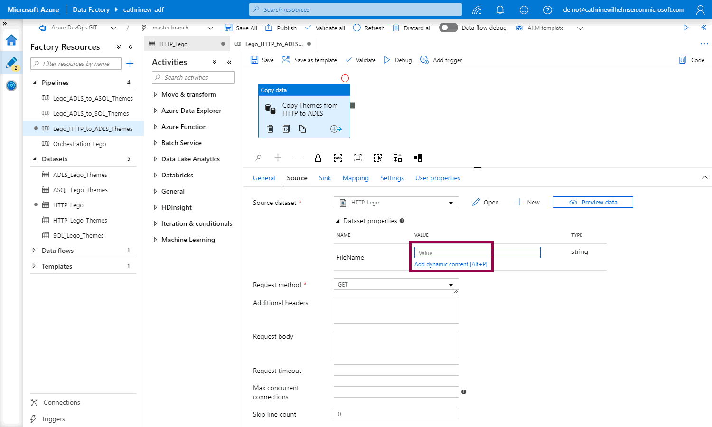Image resolution: width=712 pixels, height=427 pixels.
Task: Click the Preview data button
Action: click(593, 202)
